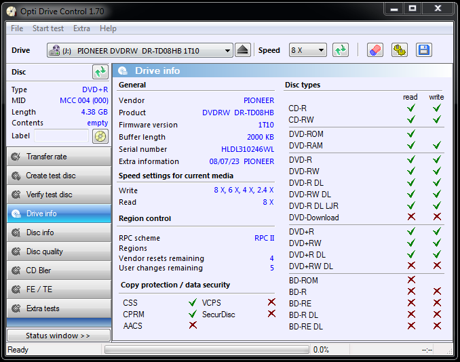This screenshot has width=460, height=362.
Task: Click the BD-ROM read cross mark
Action: [x=412, y=280]
